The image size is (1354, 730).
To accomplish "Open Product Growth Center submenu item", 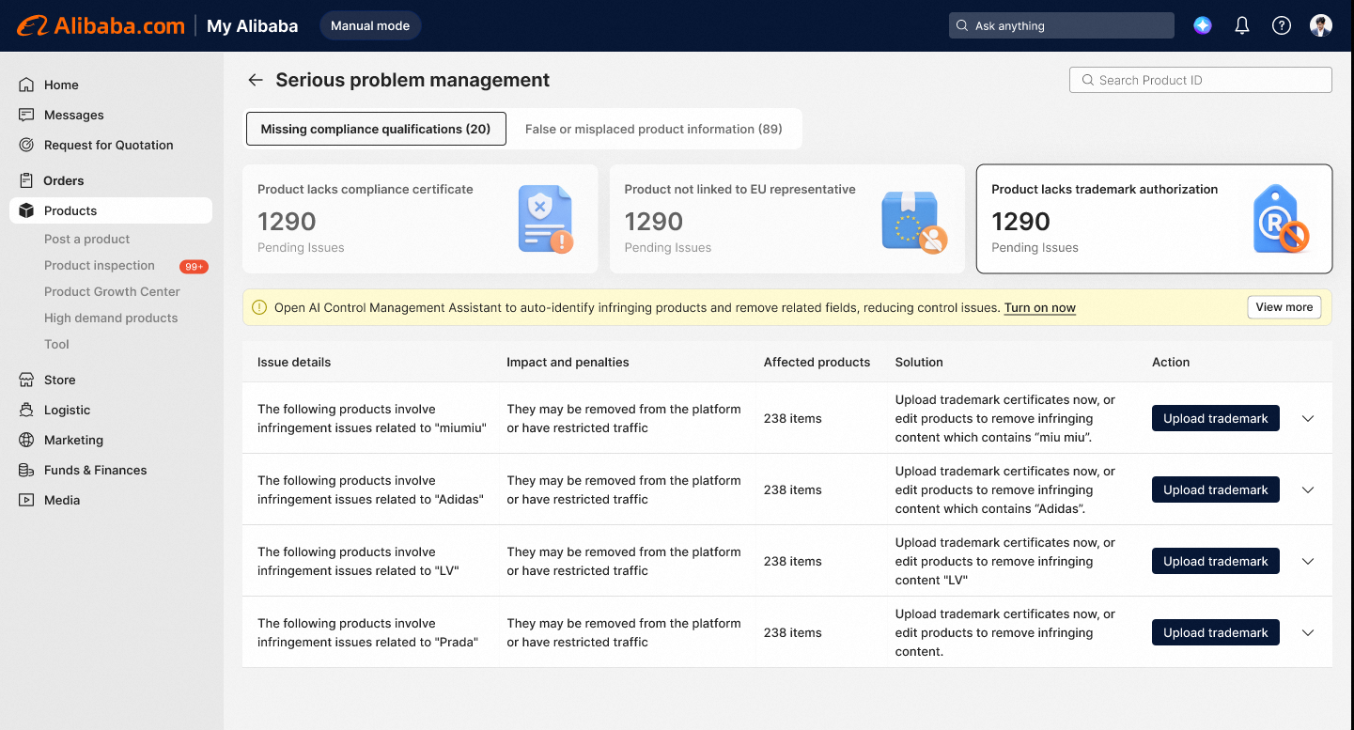I will (112, 291).
